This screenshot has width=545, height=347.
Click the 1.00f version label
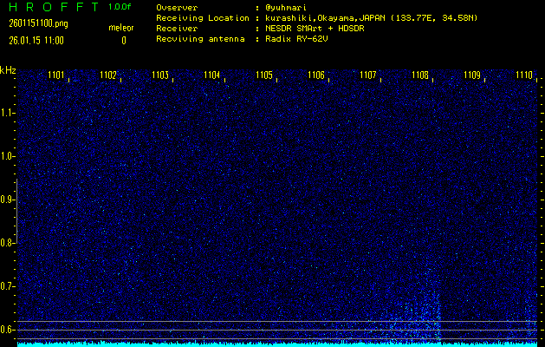click(x=121, y=6)
